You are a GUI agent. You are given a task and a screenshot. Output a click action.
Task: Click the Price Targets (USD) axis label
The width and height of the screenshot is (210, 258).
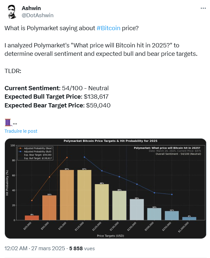pyautogui.click(x=110, y=236)
